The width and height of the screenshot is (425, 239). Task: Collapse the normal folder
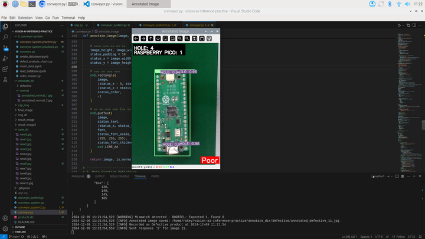(24, 90)
